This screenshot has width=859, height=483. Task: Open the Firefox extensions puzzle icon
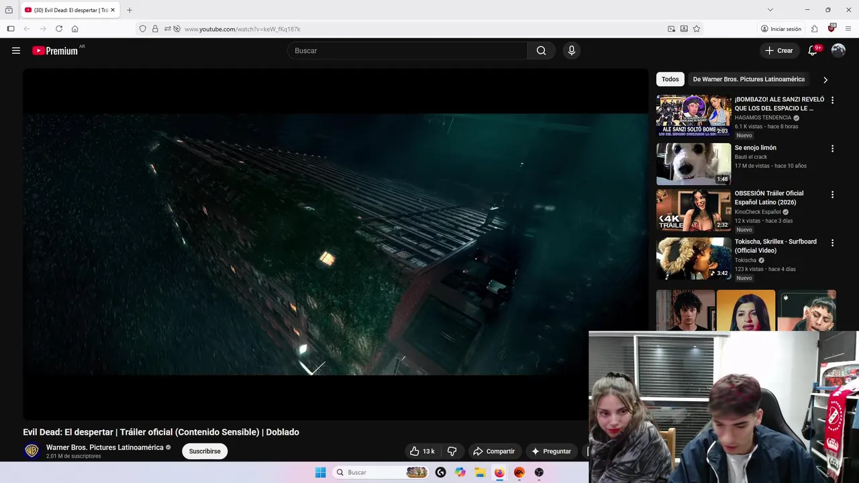[815, 29]
